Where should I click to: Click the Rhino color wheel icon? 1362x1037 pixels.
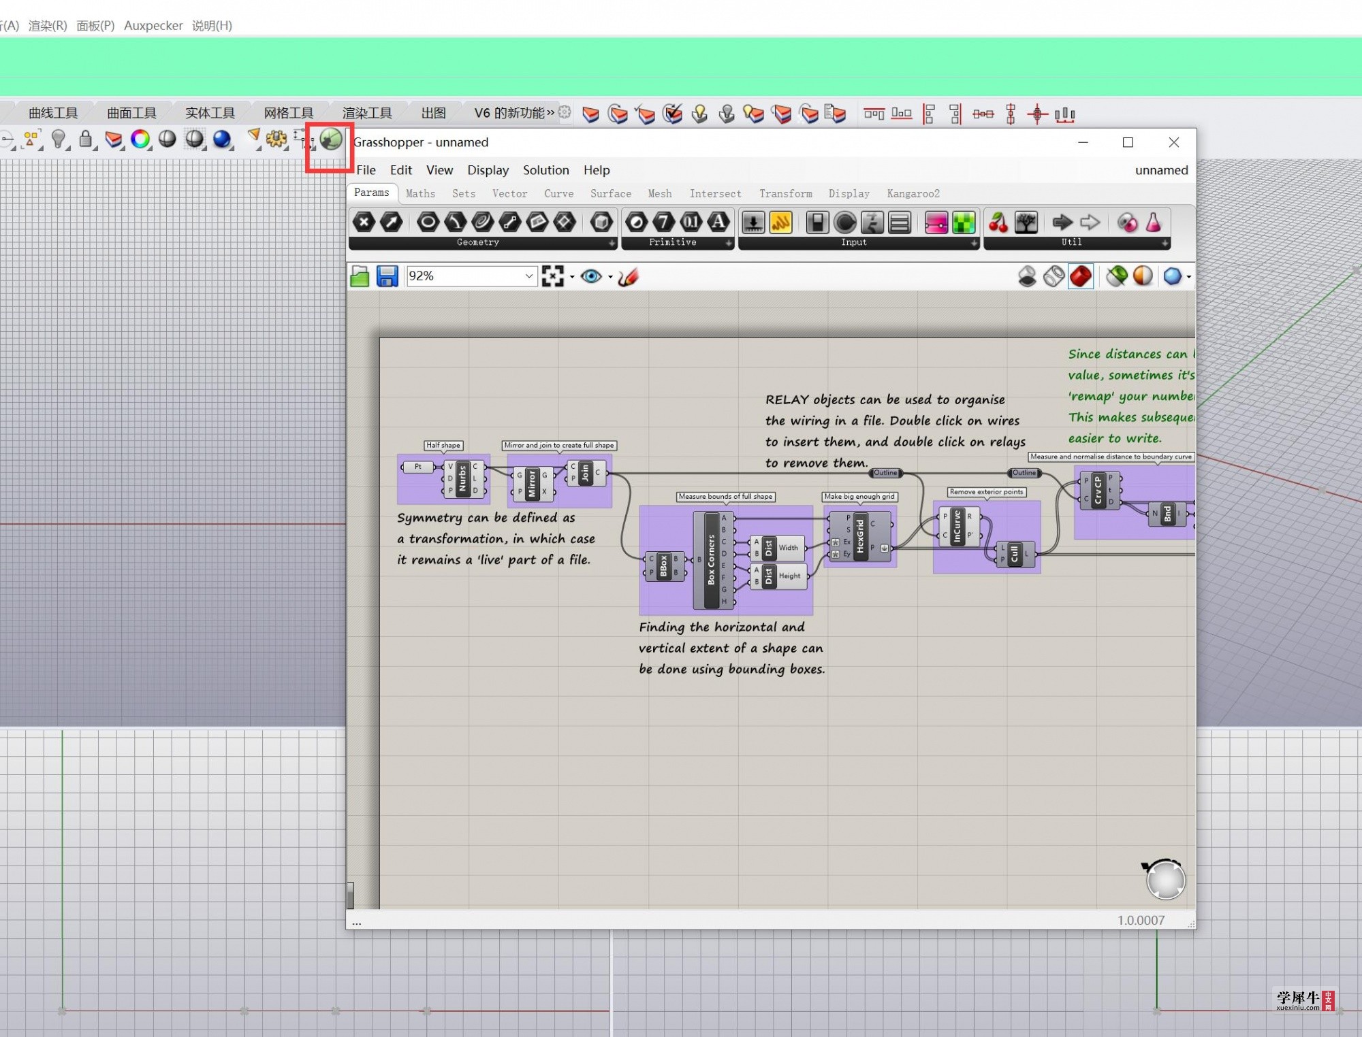click(140, 139)
